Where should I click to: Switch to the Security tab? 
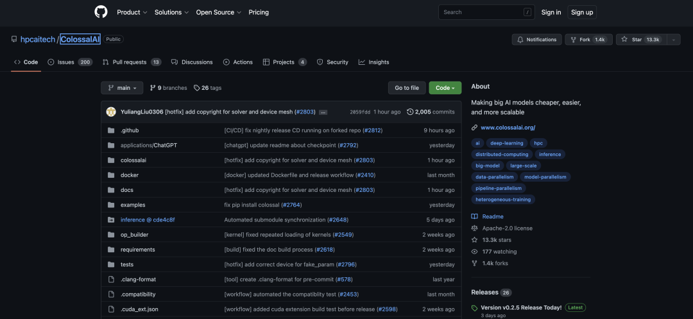tap(332, 62)
